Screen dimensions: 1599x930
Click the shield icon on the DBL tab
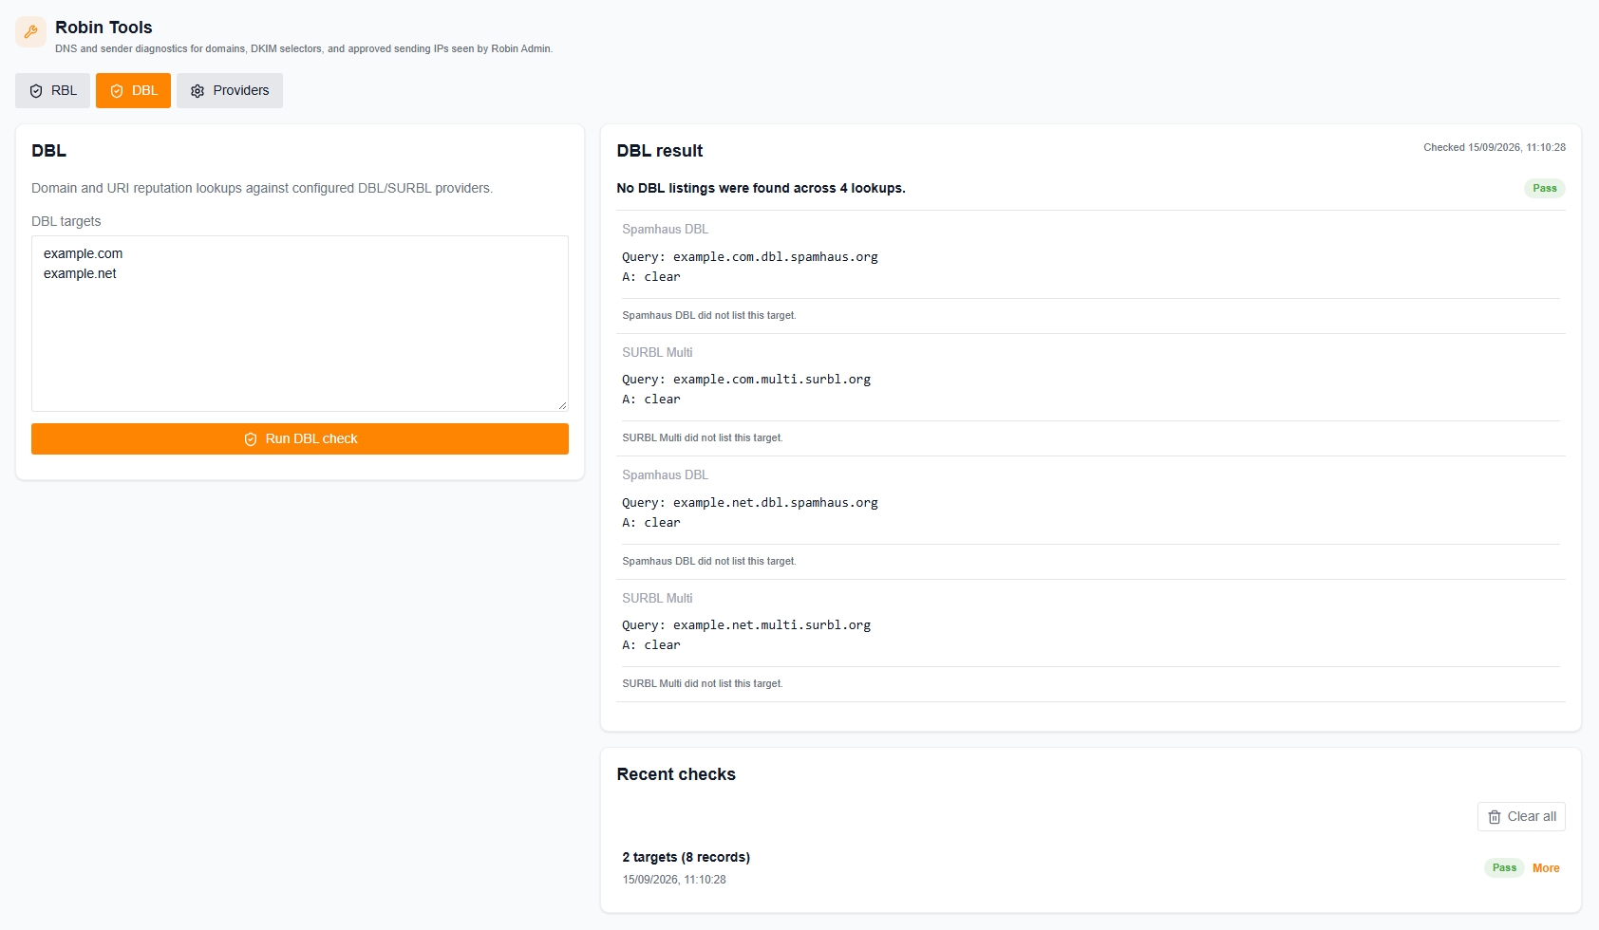[117, 91]
